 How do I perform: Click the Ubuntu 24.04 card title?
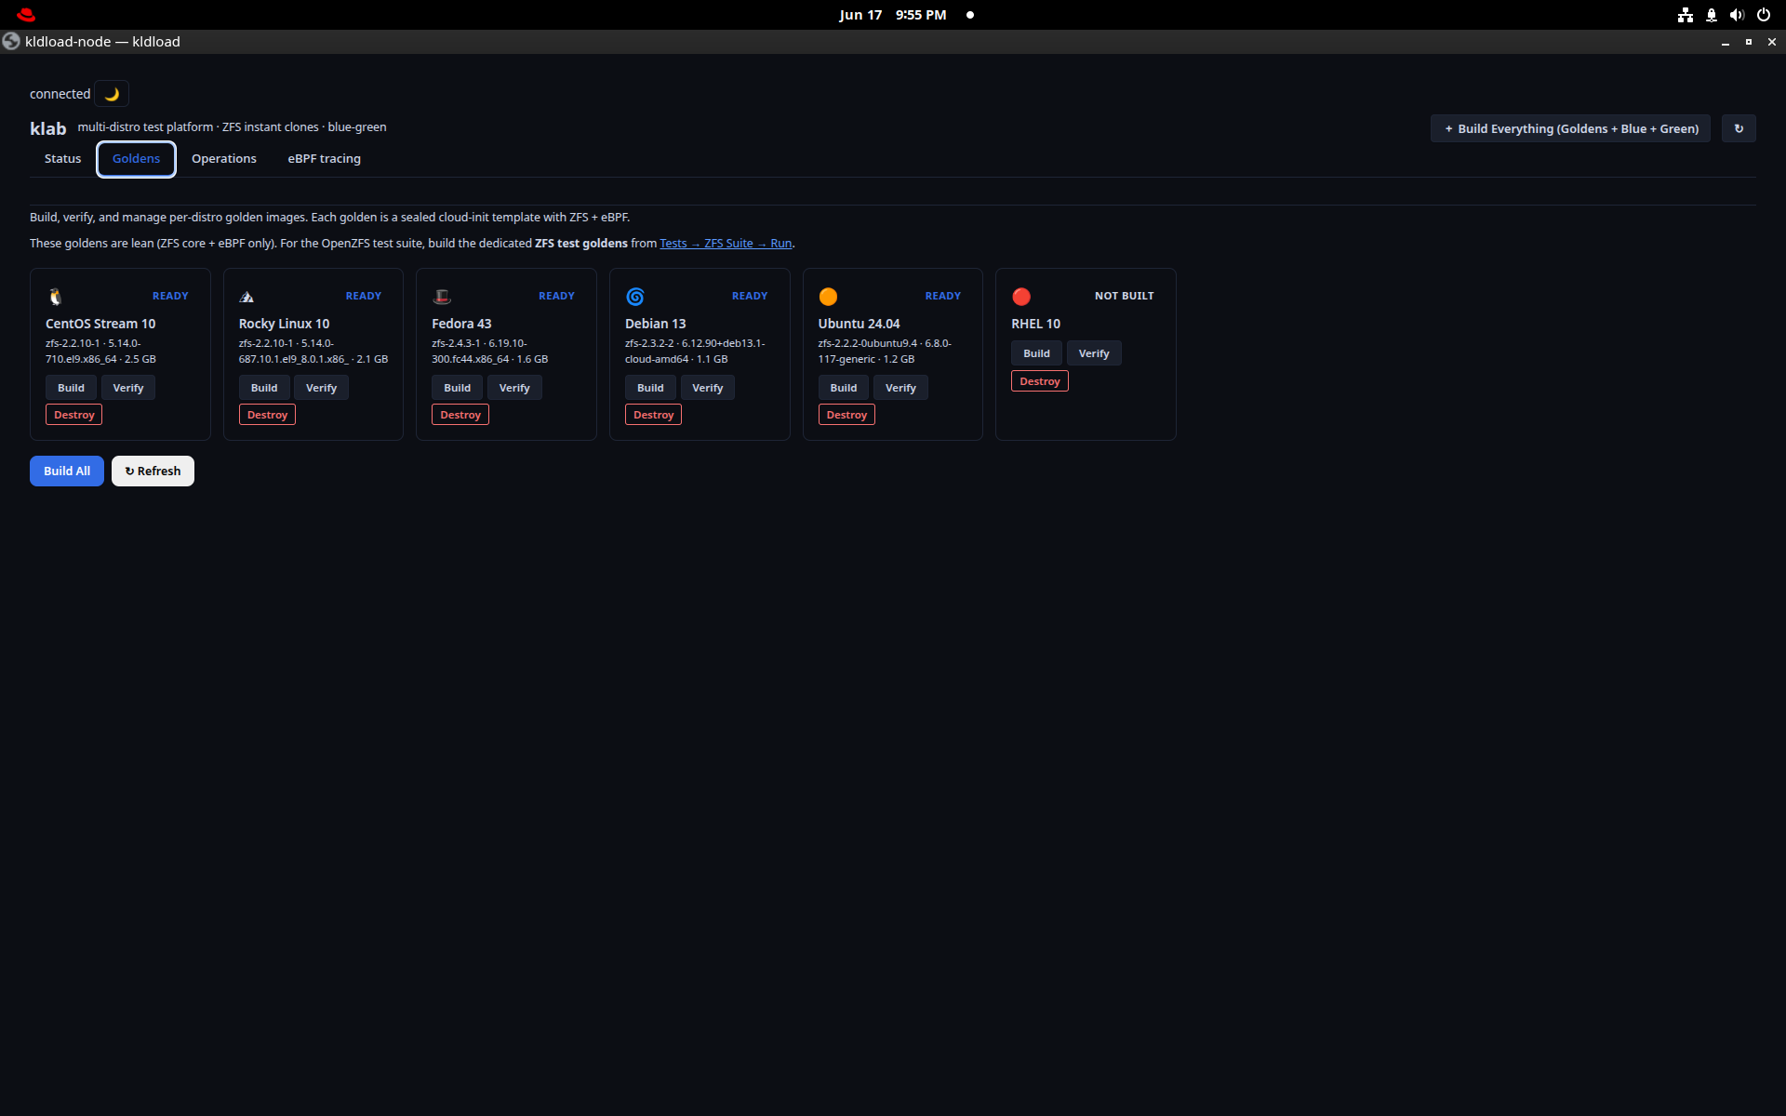click(860, 324)
